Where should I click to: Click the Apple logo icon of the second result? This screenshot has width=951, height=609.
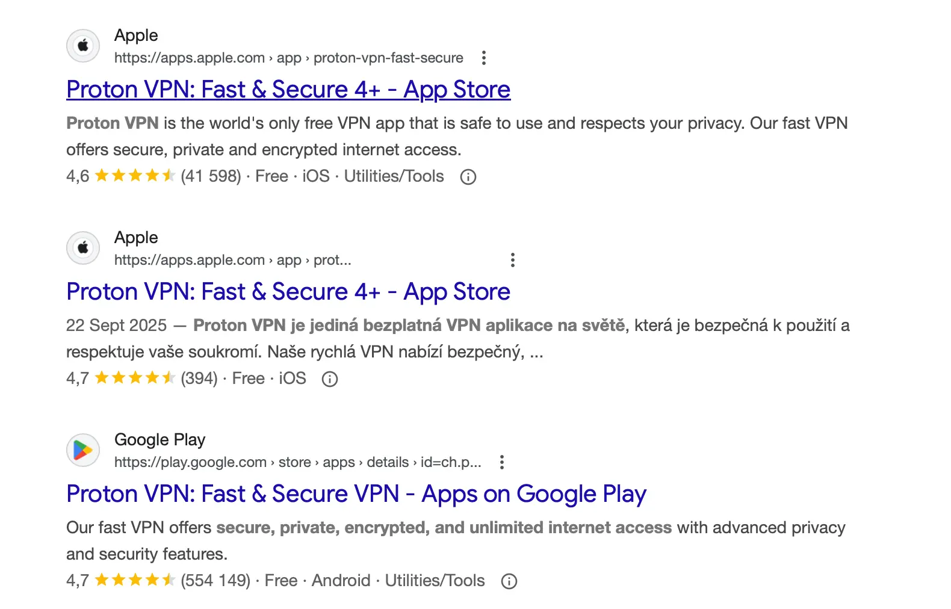pos(82,248)
